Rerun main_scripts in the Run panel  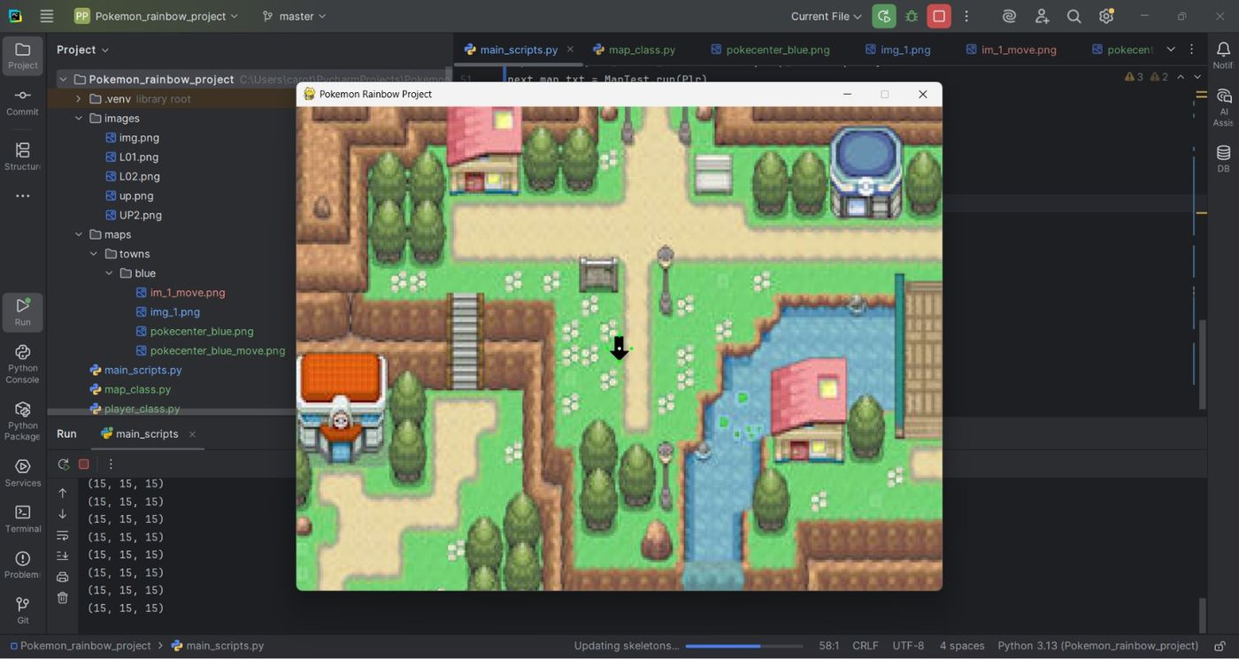(x=63, y=464)
